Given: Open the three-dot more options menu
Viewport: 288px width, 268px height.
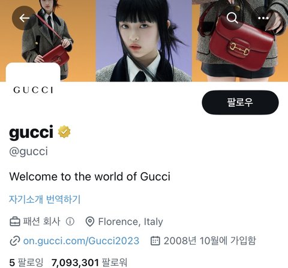Looking at the screenshot, I should 263,18.
